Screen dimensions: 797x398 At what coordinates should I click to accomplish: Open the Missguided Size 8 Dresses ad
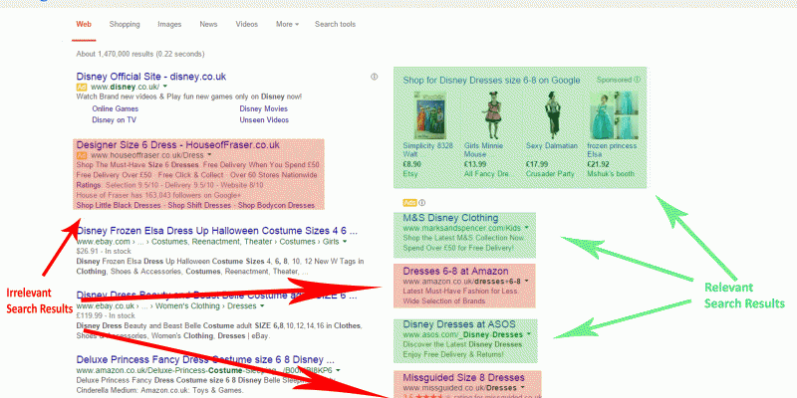click(463, 378)
